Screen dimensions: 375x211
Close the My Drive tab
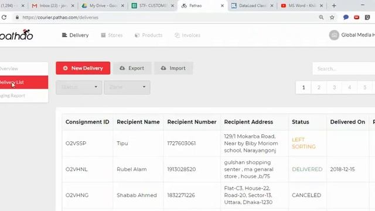[122, 5]
